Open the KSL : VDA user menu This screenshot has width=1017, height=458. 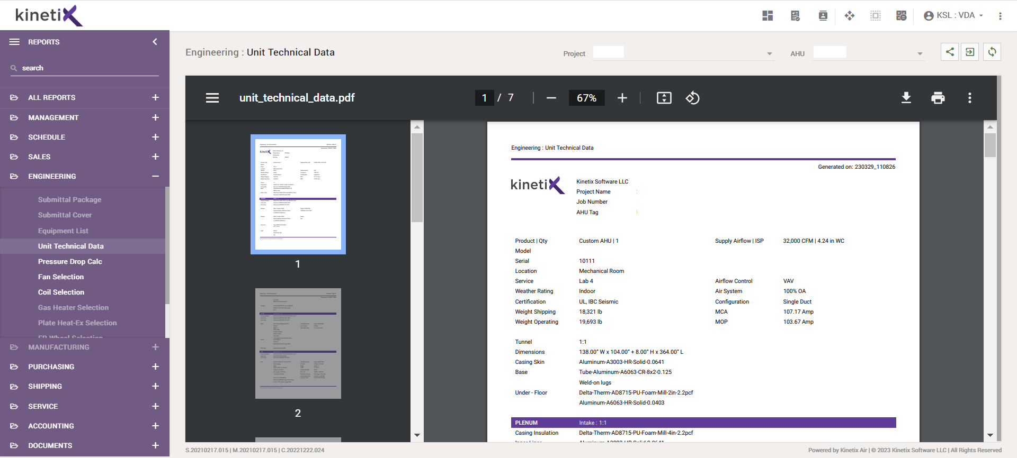click(953, 16)
